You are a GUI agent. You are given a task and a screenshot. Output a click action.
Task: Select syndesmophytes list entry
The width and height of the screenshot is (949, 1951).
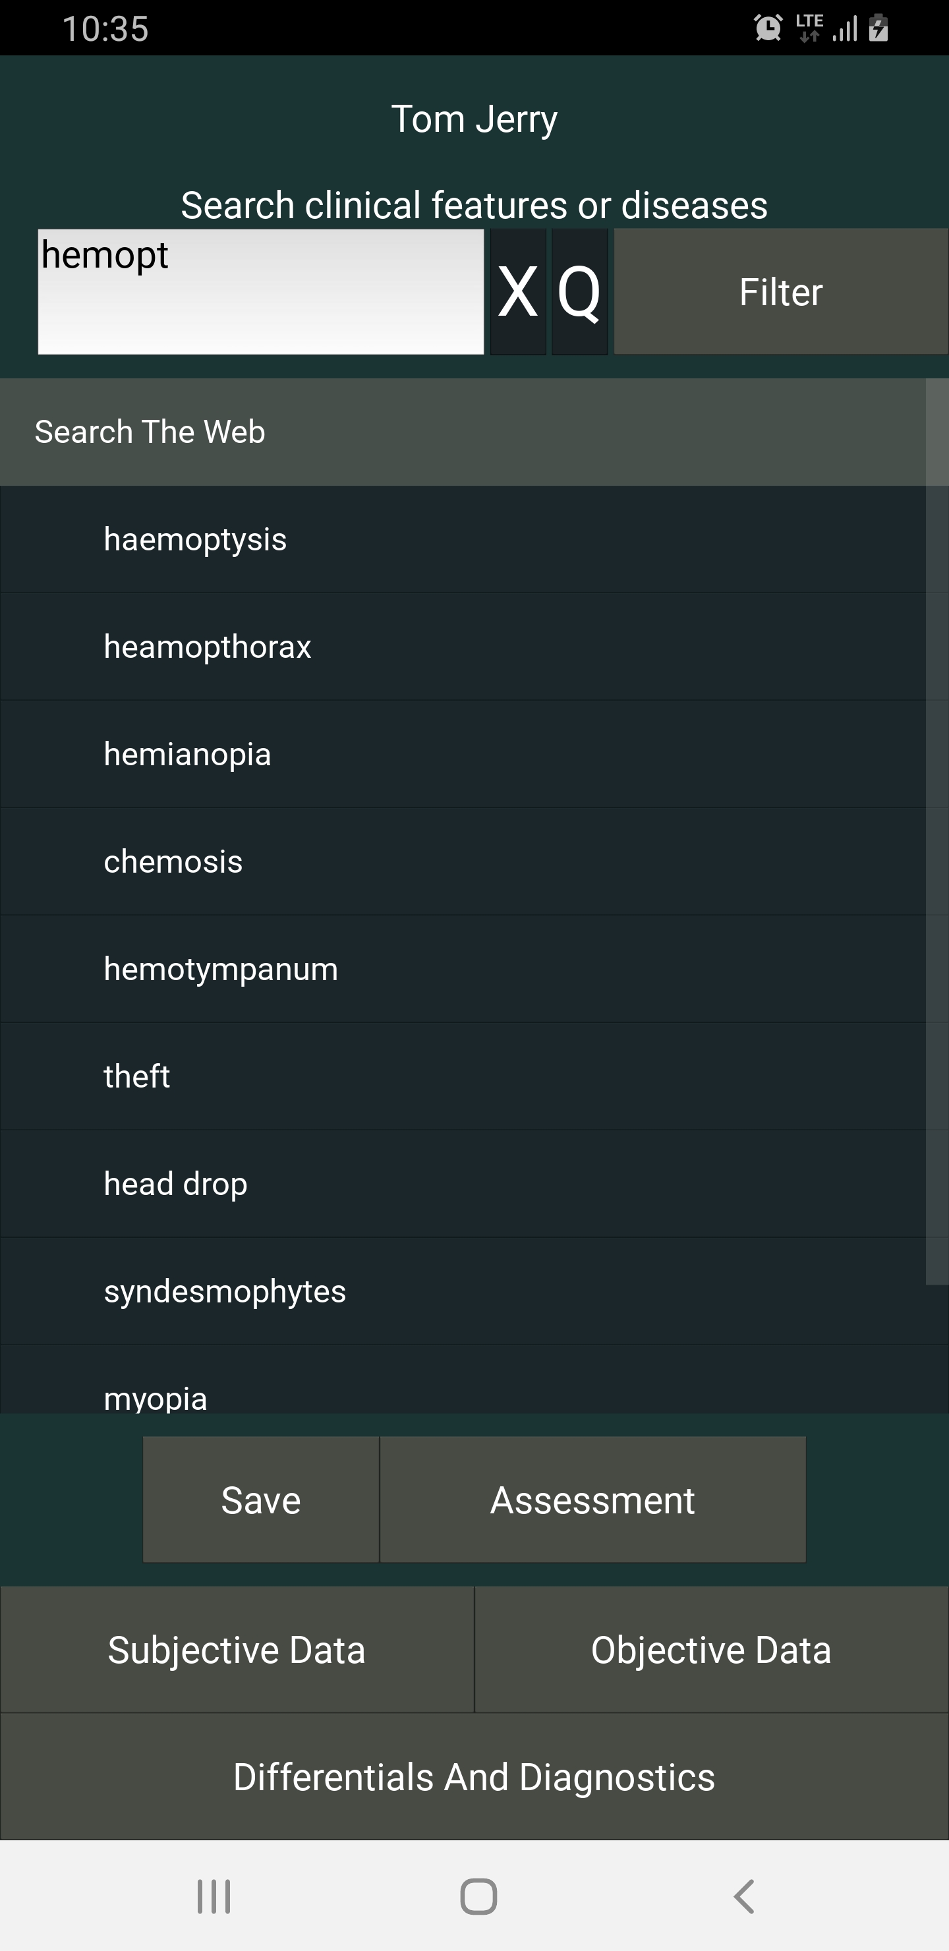tap(225, 1291)
